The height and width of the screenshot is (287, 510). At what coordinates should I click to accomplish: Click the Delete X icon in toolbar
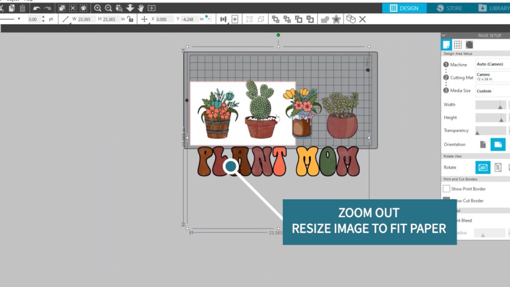pos(363,19)
